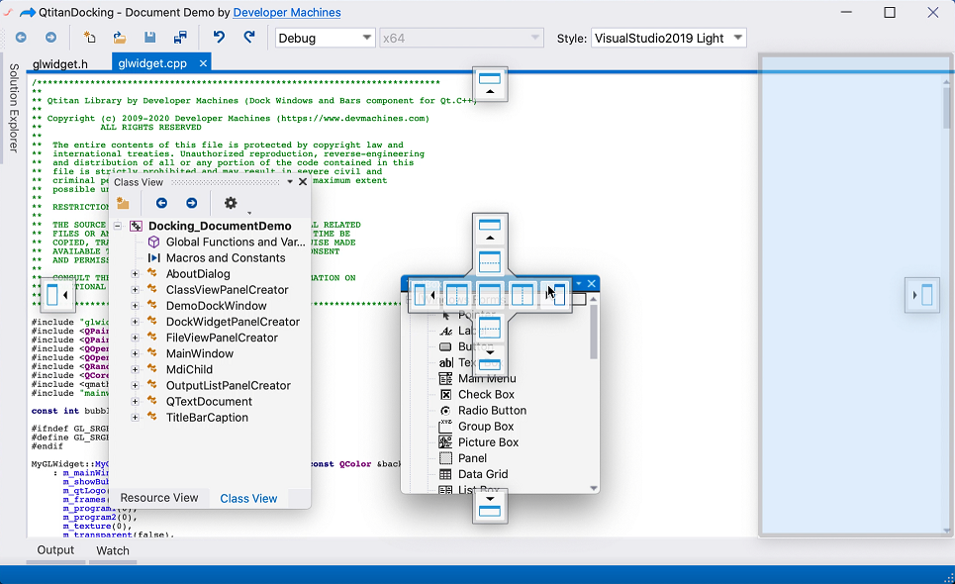Collapse the Docking_DocumentDemo tree node

pyautogui.click(x=118, y=226)
